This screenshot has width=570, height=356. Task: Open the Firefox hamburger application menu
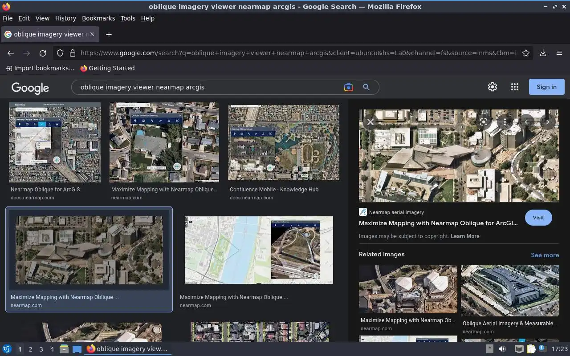coord(559,53)
